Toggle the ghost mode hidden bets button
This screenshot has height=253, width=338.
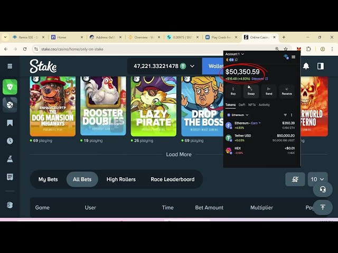tap(295, 179)
